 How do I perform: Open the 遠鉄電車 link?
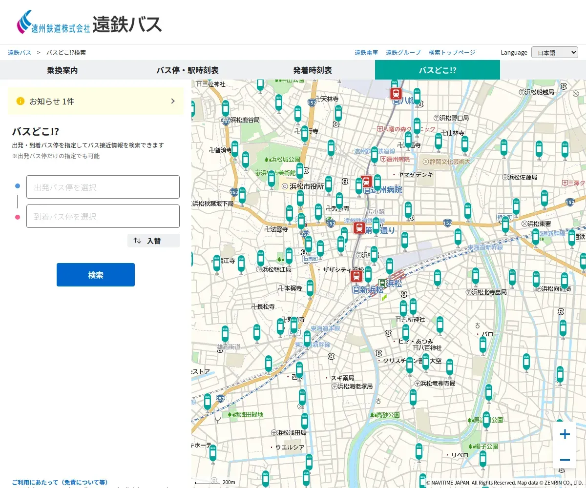366,52
